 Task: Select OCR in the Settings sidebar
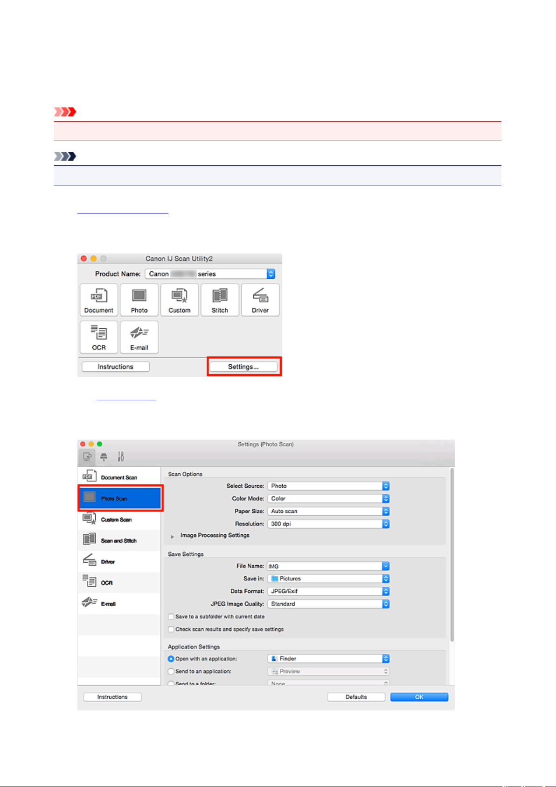[119, 582]
